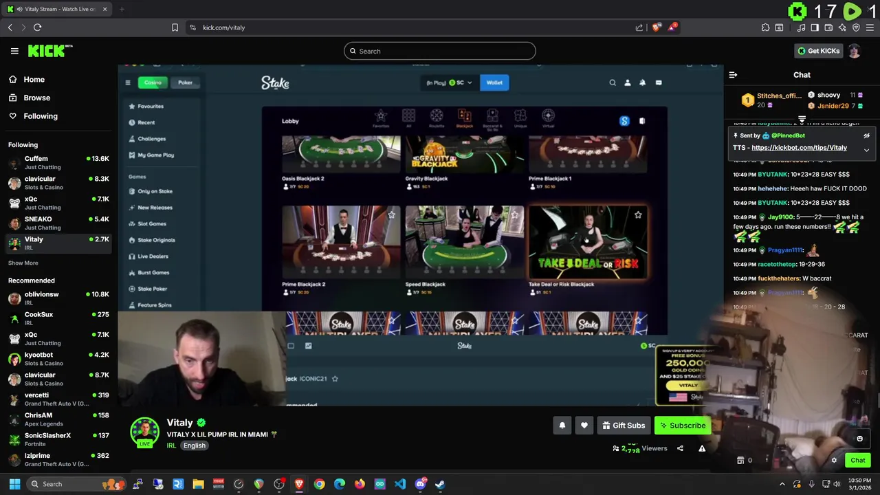Open the emote picker smiley icon
880x495 pixels.
pos(859,439)
